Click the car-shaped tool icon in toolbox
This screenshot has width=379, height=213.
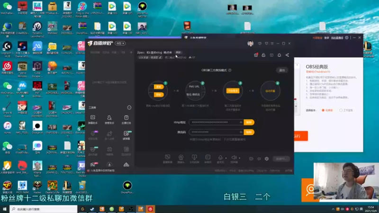(126, 165)
